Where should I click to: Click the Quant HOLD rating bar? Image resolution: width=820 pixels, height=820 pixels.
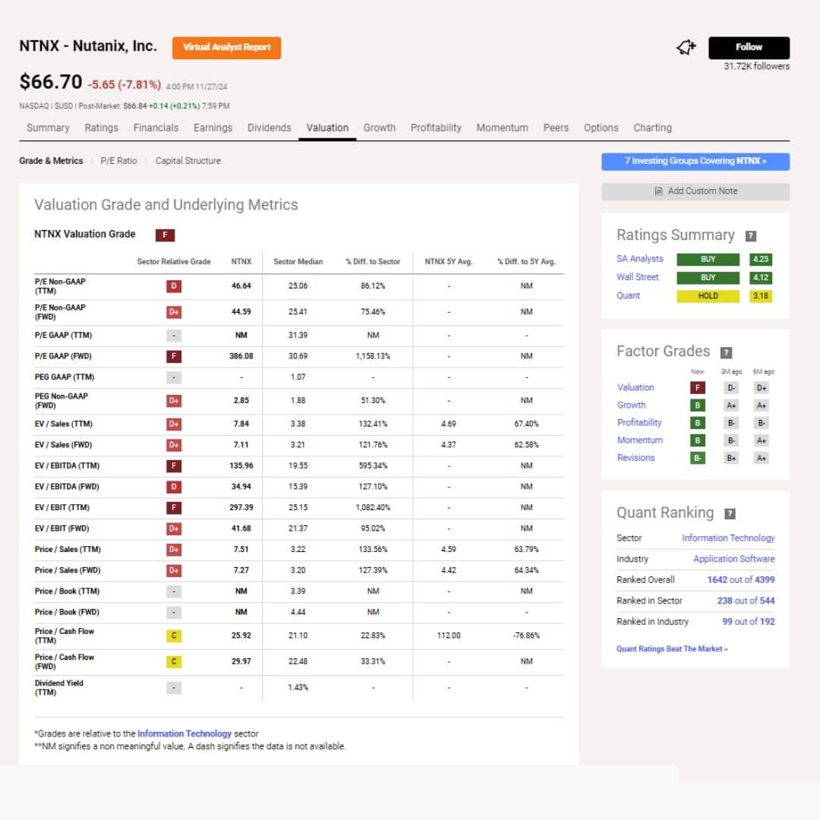click(708, 296)
